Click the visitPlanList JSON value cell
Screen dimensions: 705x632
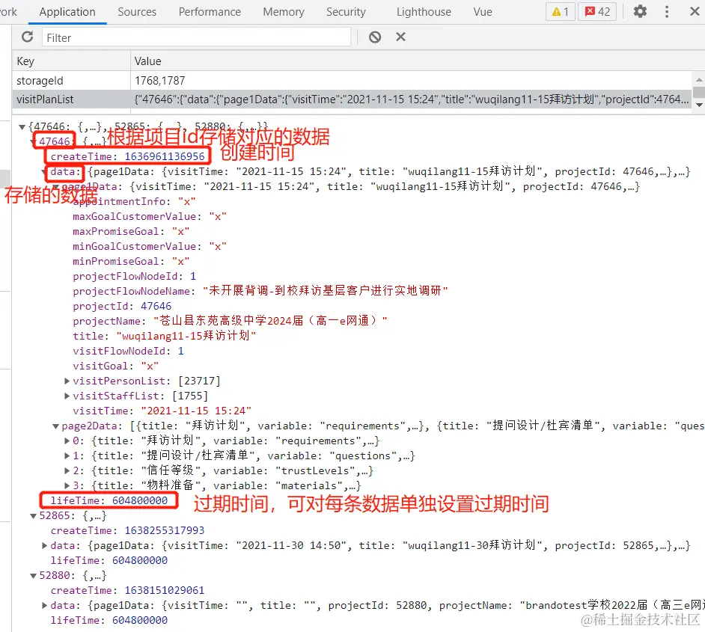[411, 99]
